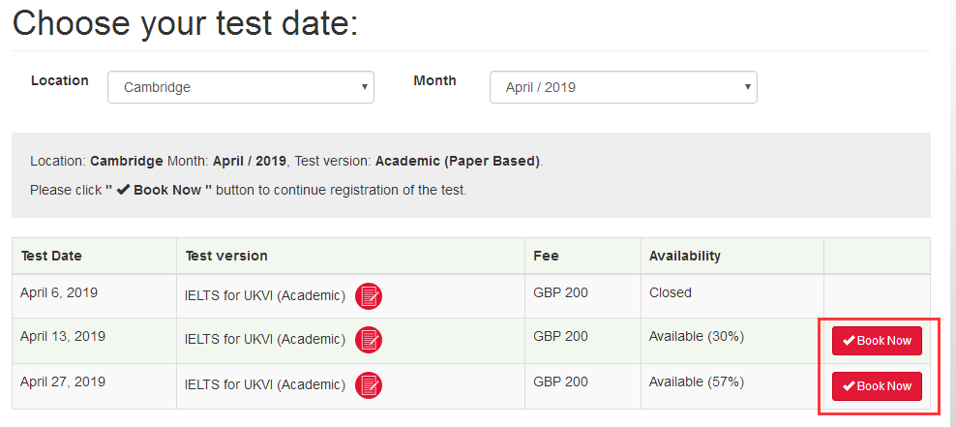Click checkmark icon in April 13 Book Now
The image size is (956, 427).
pos(849,341)
